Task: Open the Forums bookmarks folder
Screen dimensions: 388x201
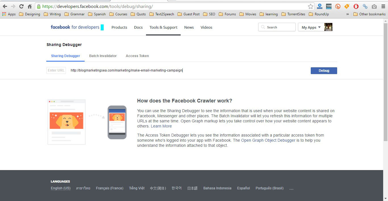Action: [227, 14]
